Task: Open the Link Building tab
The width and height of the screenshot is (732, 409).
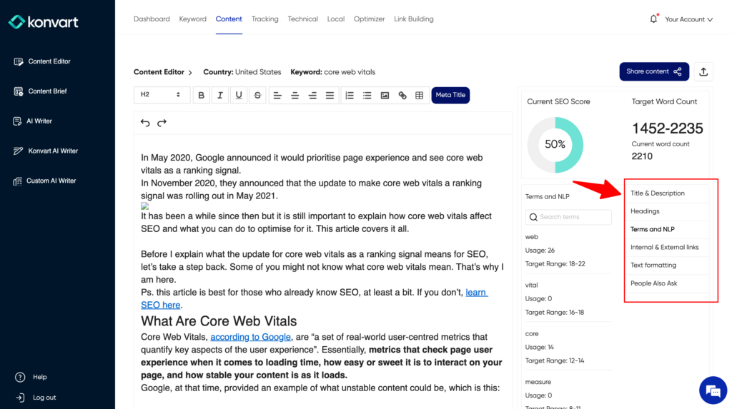Action: [x=413, y=19]
